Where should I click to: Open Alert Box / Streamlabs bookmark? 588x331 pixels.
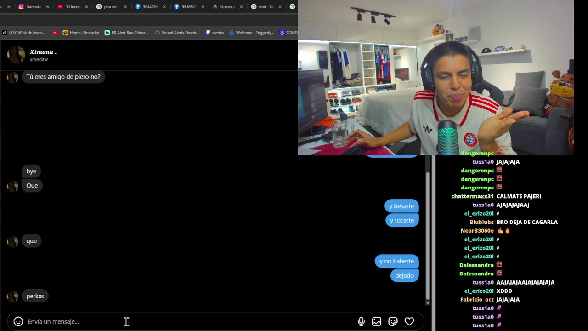[126, 33]
